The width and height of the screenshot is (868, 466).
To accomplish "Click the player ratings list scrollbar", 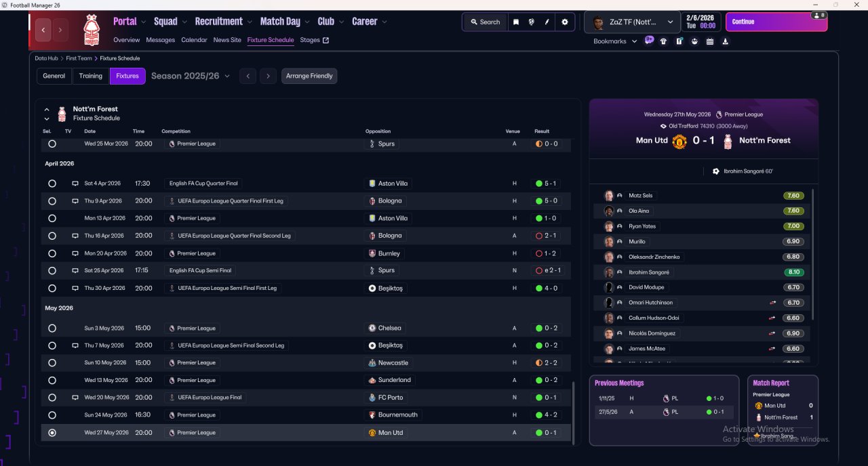I will tap(812, 255).
